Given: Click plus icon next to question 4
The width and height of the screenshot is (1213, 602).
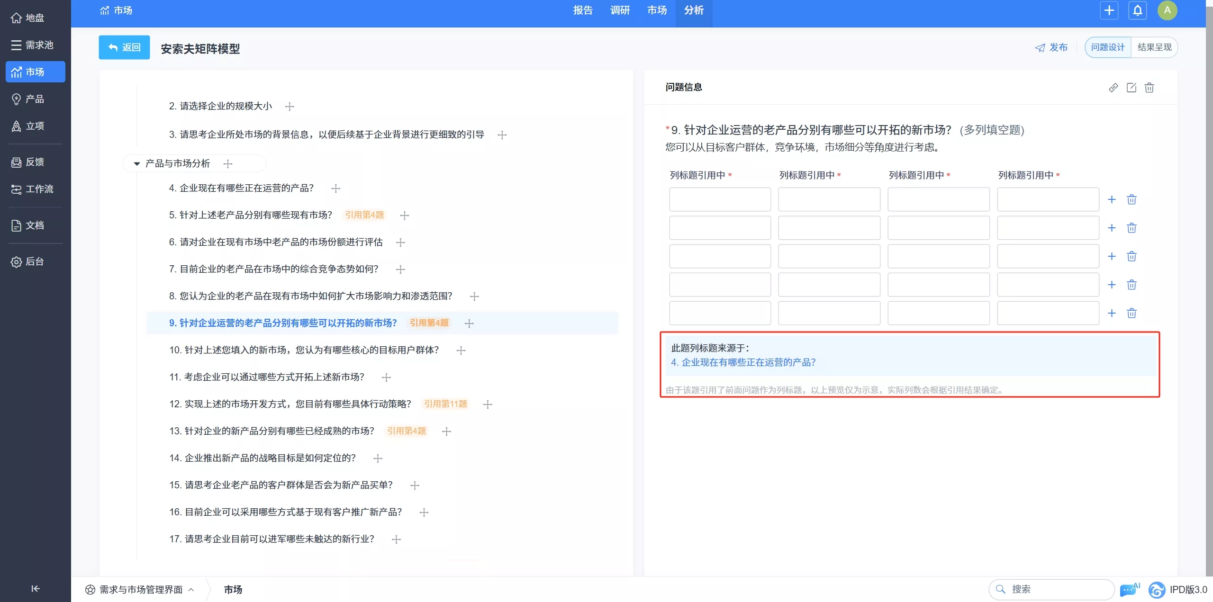Looking at the screenshot, I should (336, 189).
